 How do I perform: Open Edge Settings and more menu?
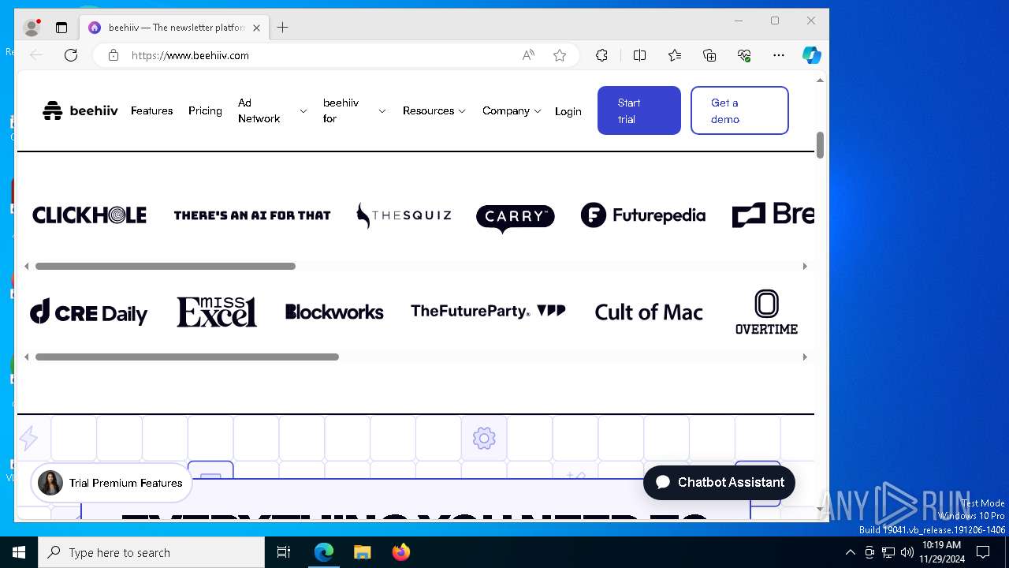click(779, 55)
